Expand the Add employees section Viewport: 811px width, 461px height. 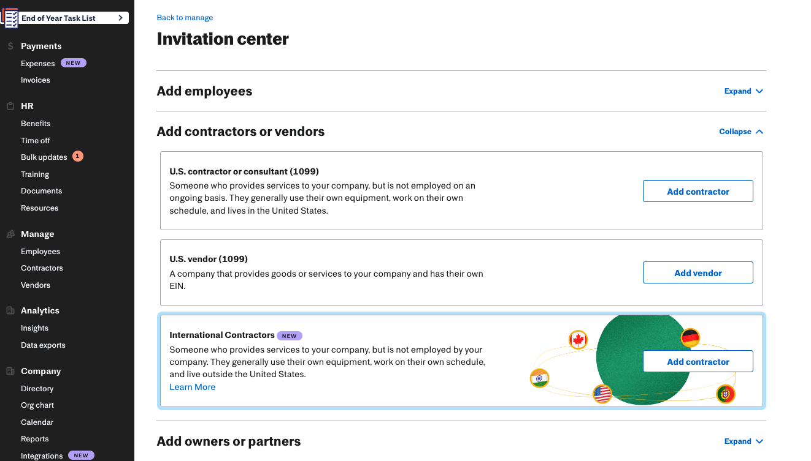(x=744, y=91)
